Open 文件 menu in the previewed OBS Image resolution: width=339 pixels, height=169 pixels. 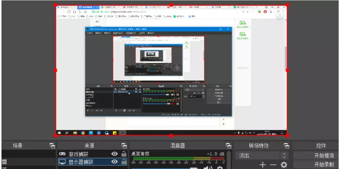89,33
